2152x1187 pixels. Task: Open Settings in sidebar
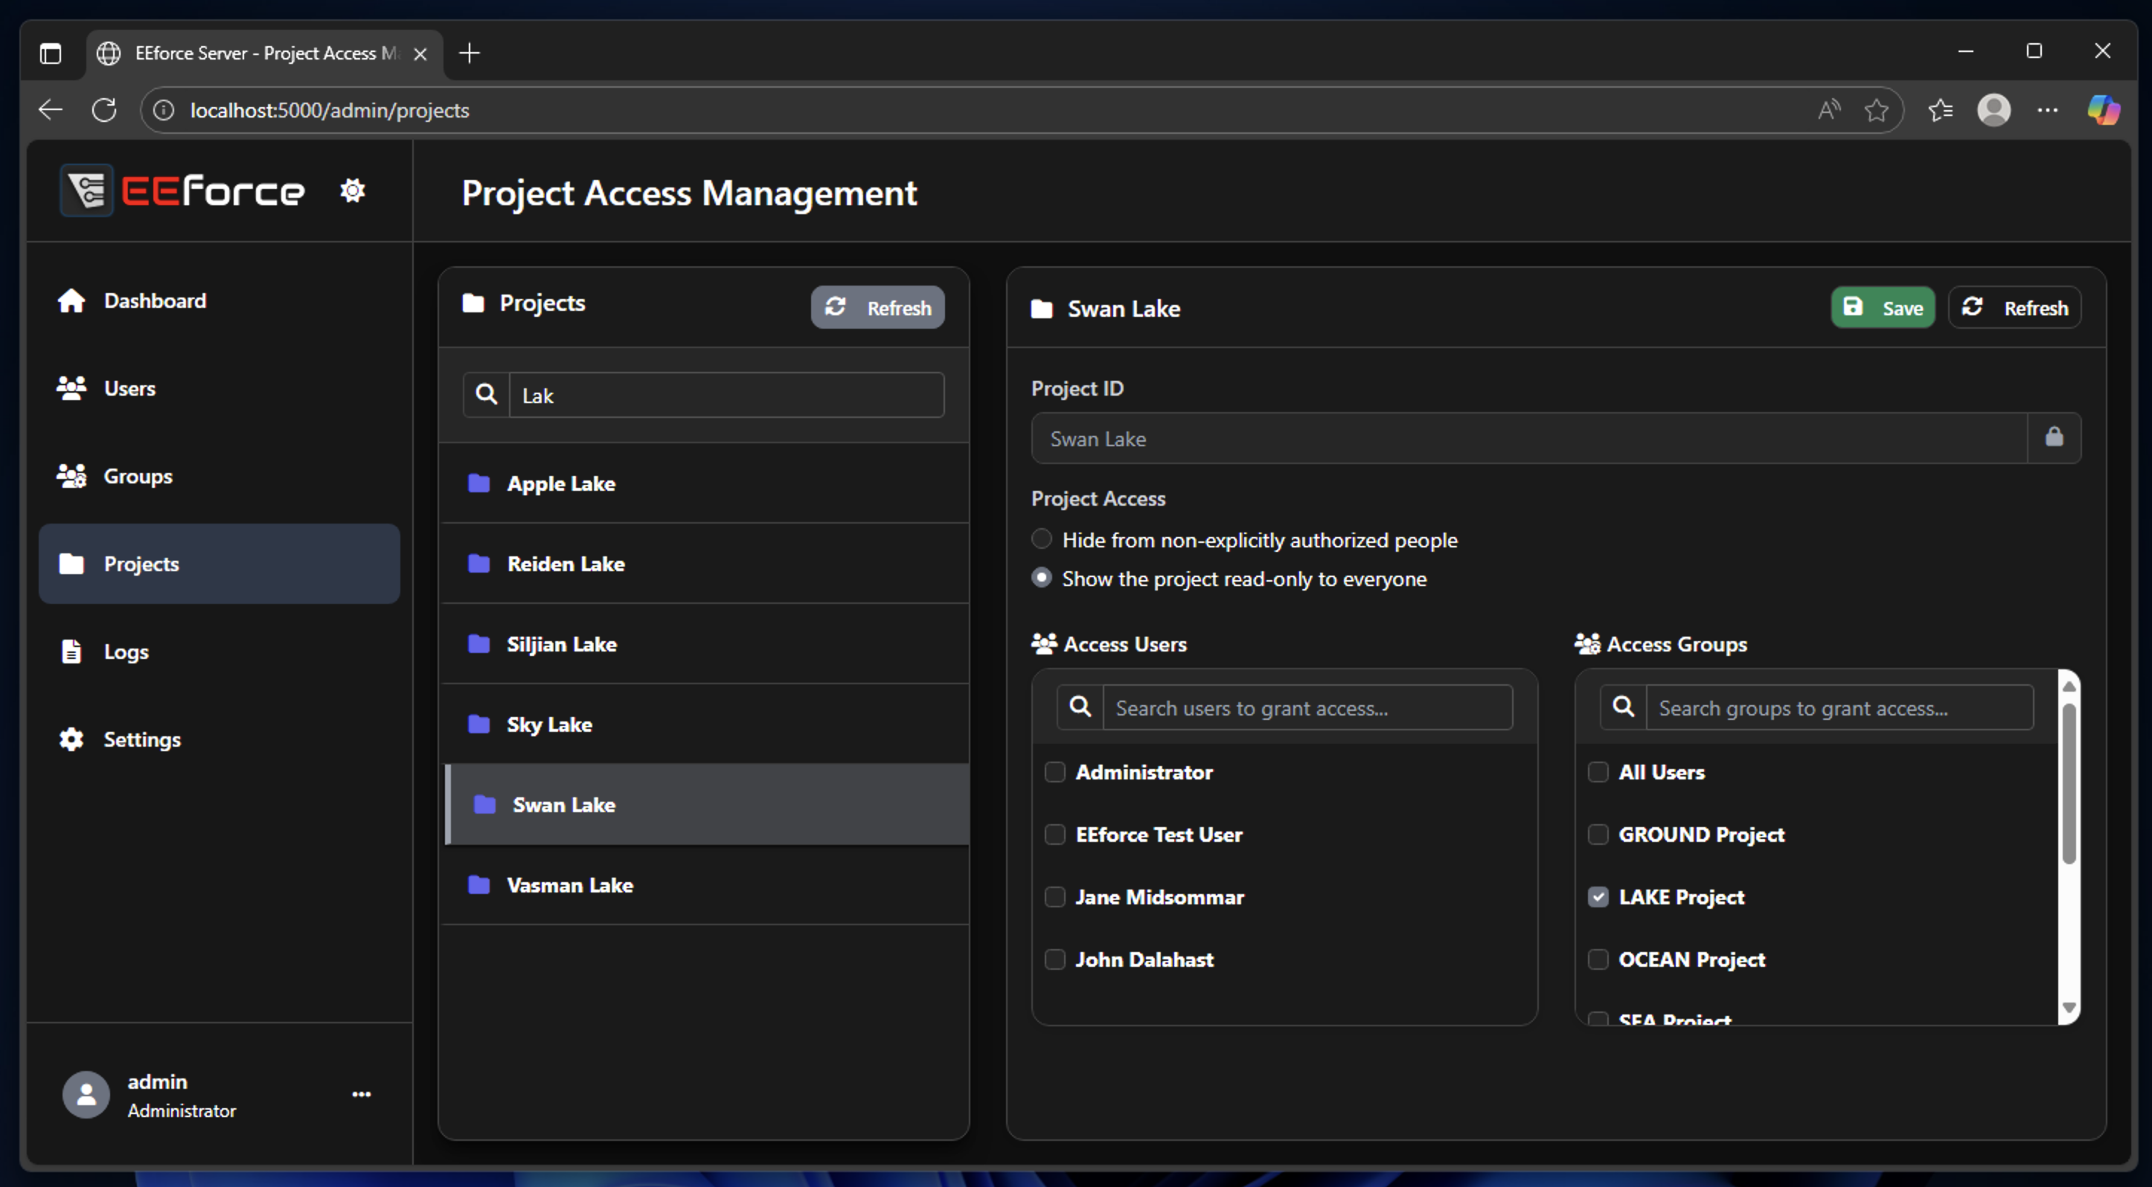pos(219,739)
